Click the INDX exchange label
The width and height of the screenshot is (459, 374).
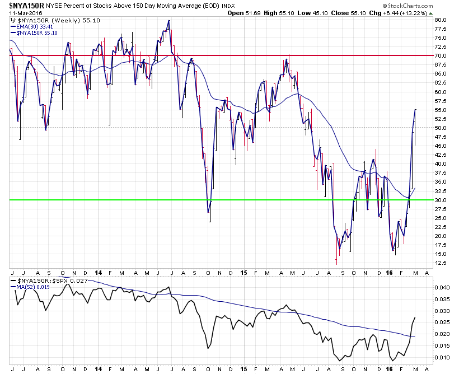228,6
